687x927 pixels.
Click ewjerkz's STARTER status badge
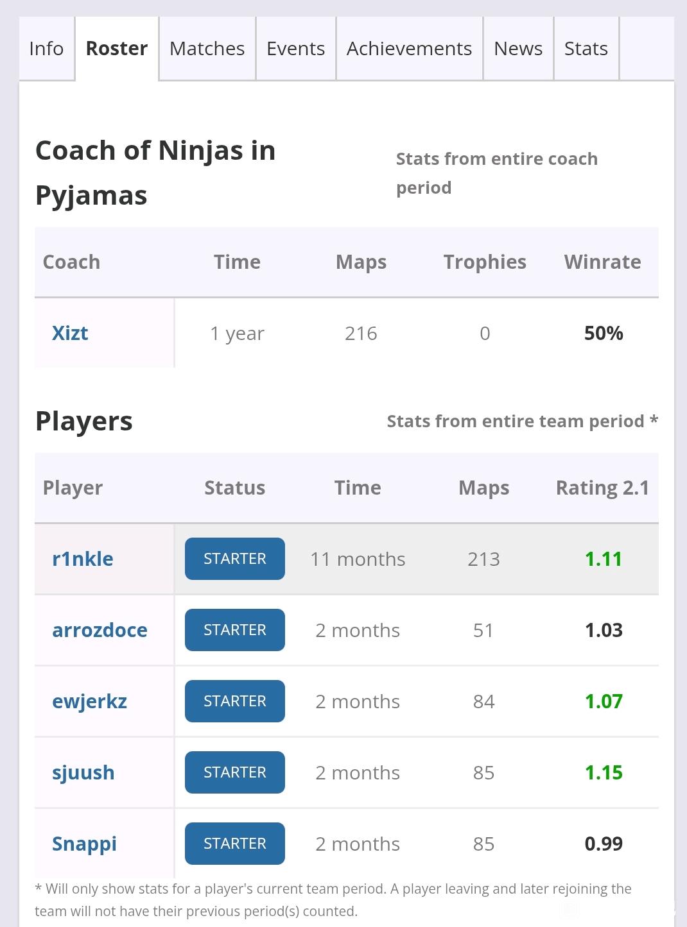pyautogui.click(x=234, y=701)
